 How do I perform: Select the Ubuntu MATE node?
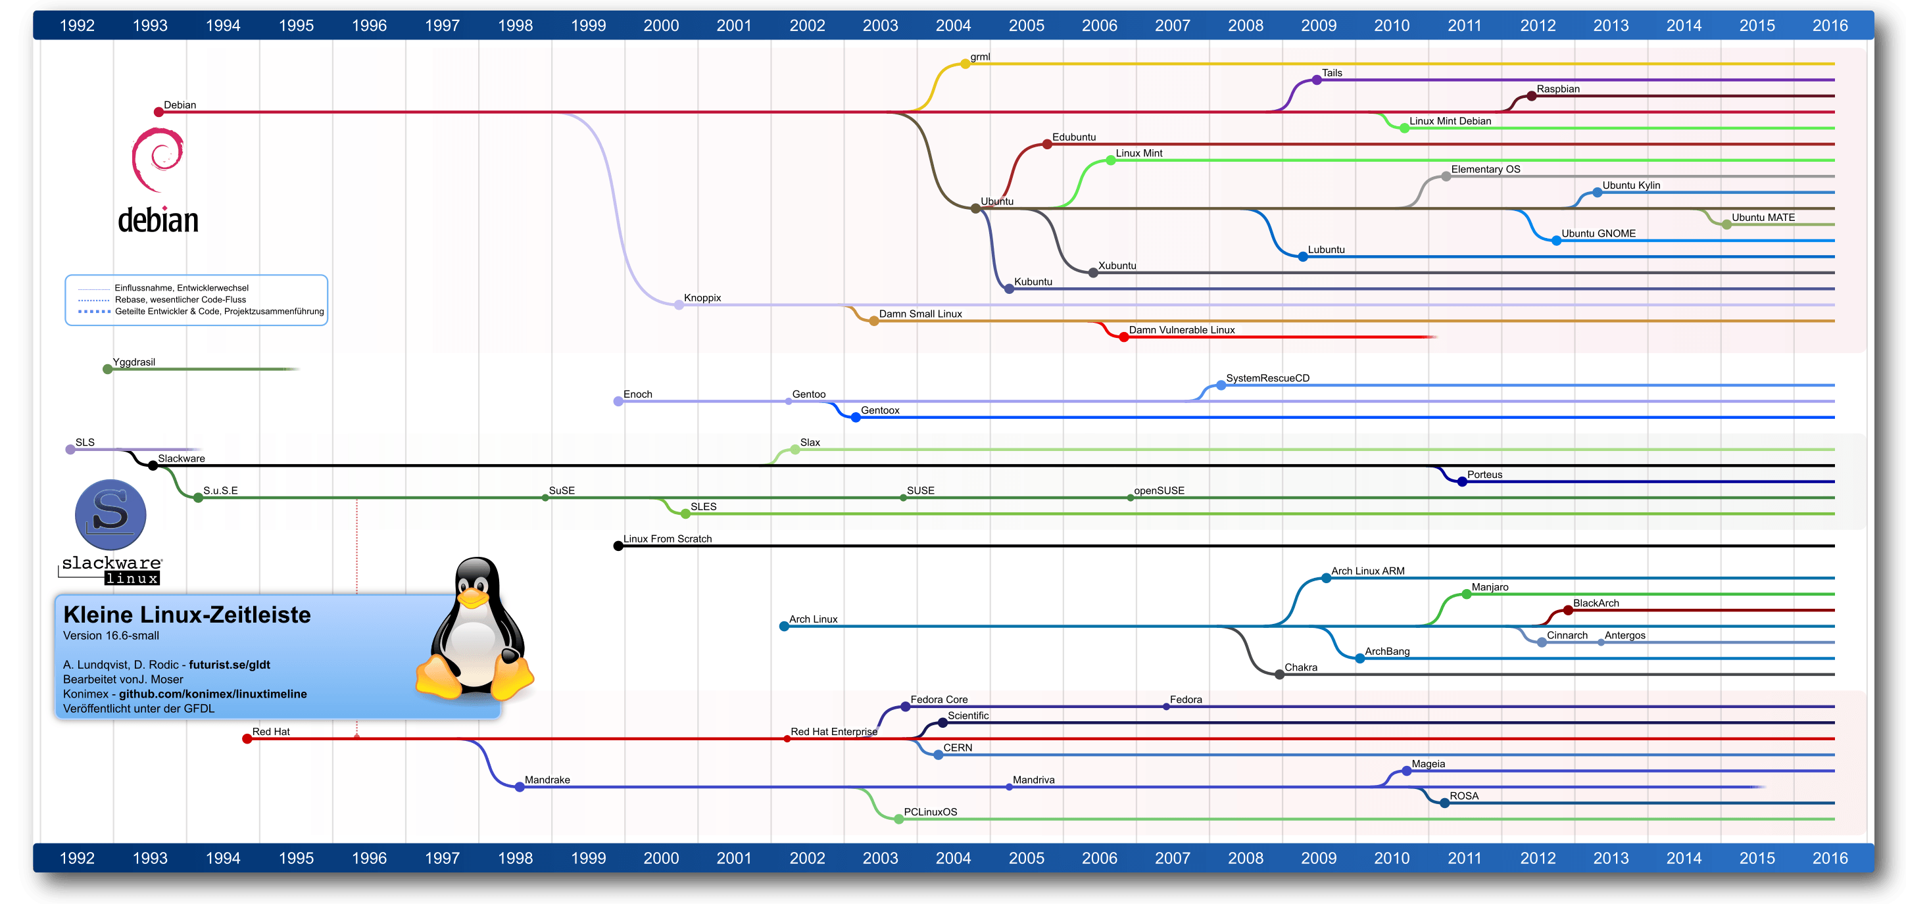[x=1726, y=225]
